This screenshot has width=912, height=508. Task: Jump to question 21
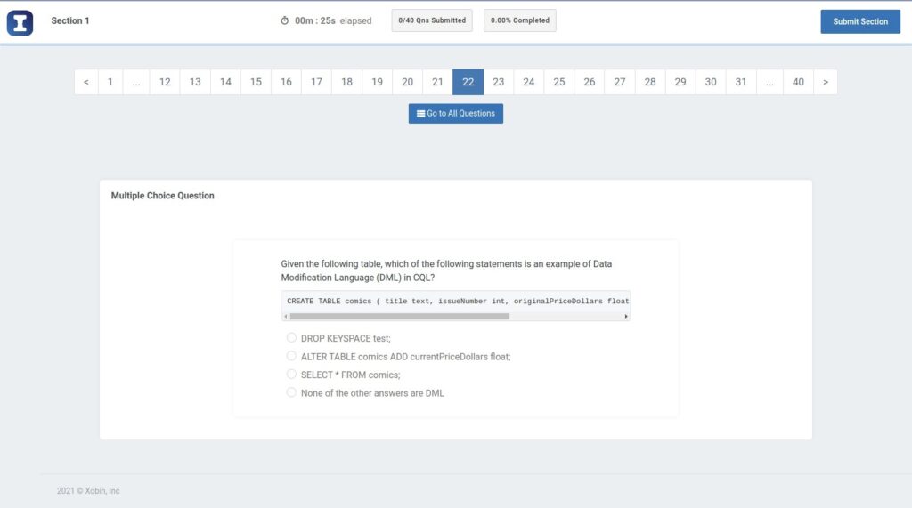coord(437,82)
